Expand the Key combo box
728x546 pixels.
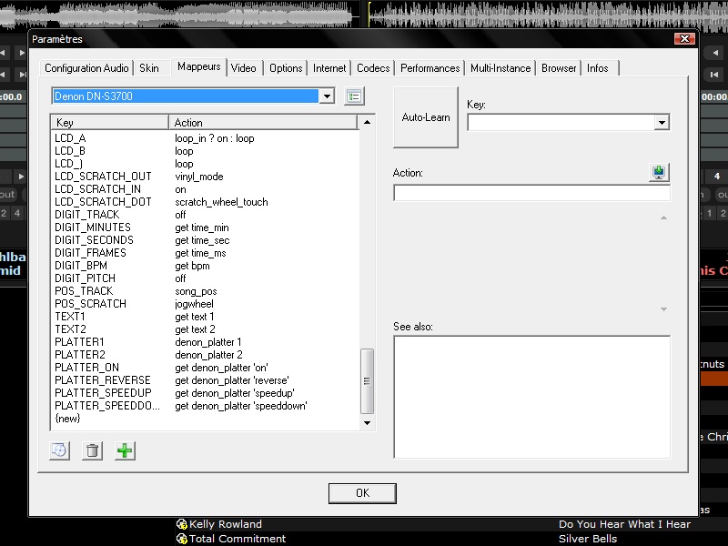662,122
